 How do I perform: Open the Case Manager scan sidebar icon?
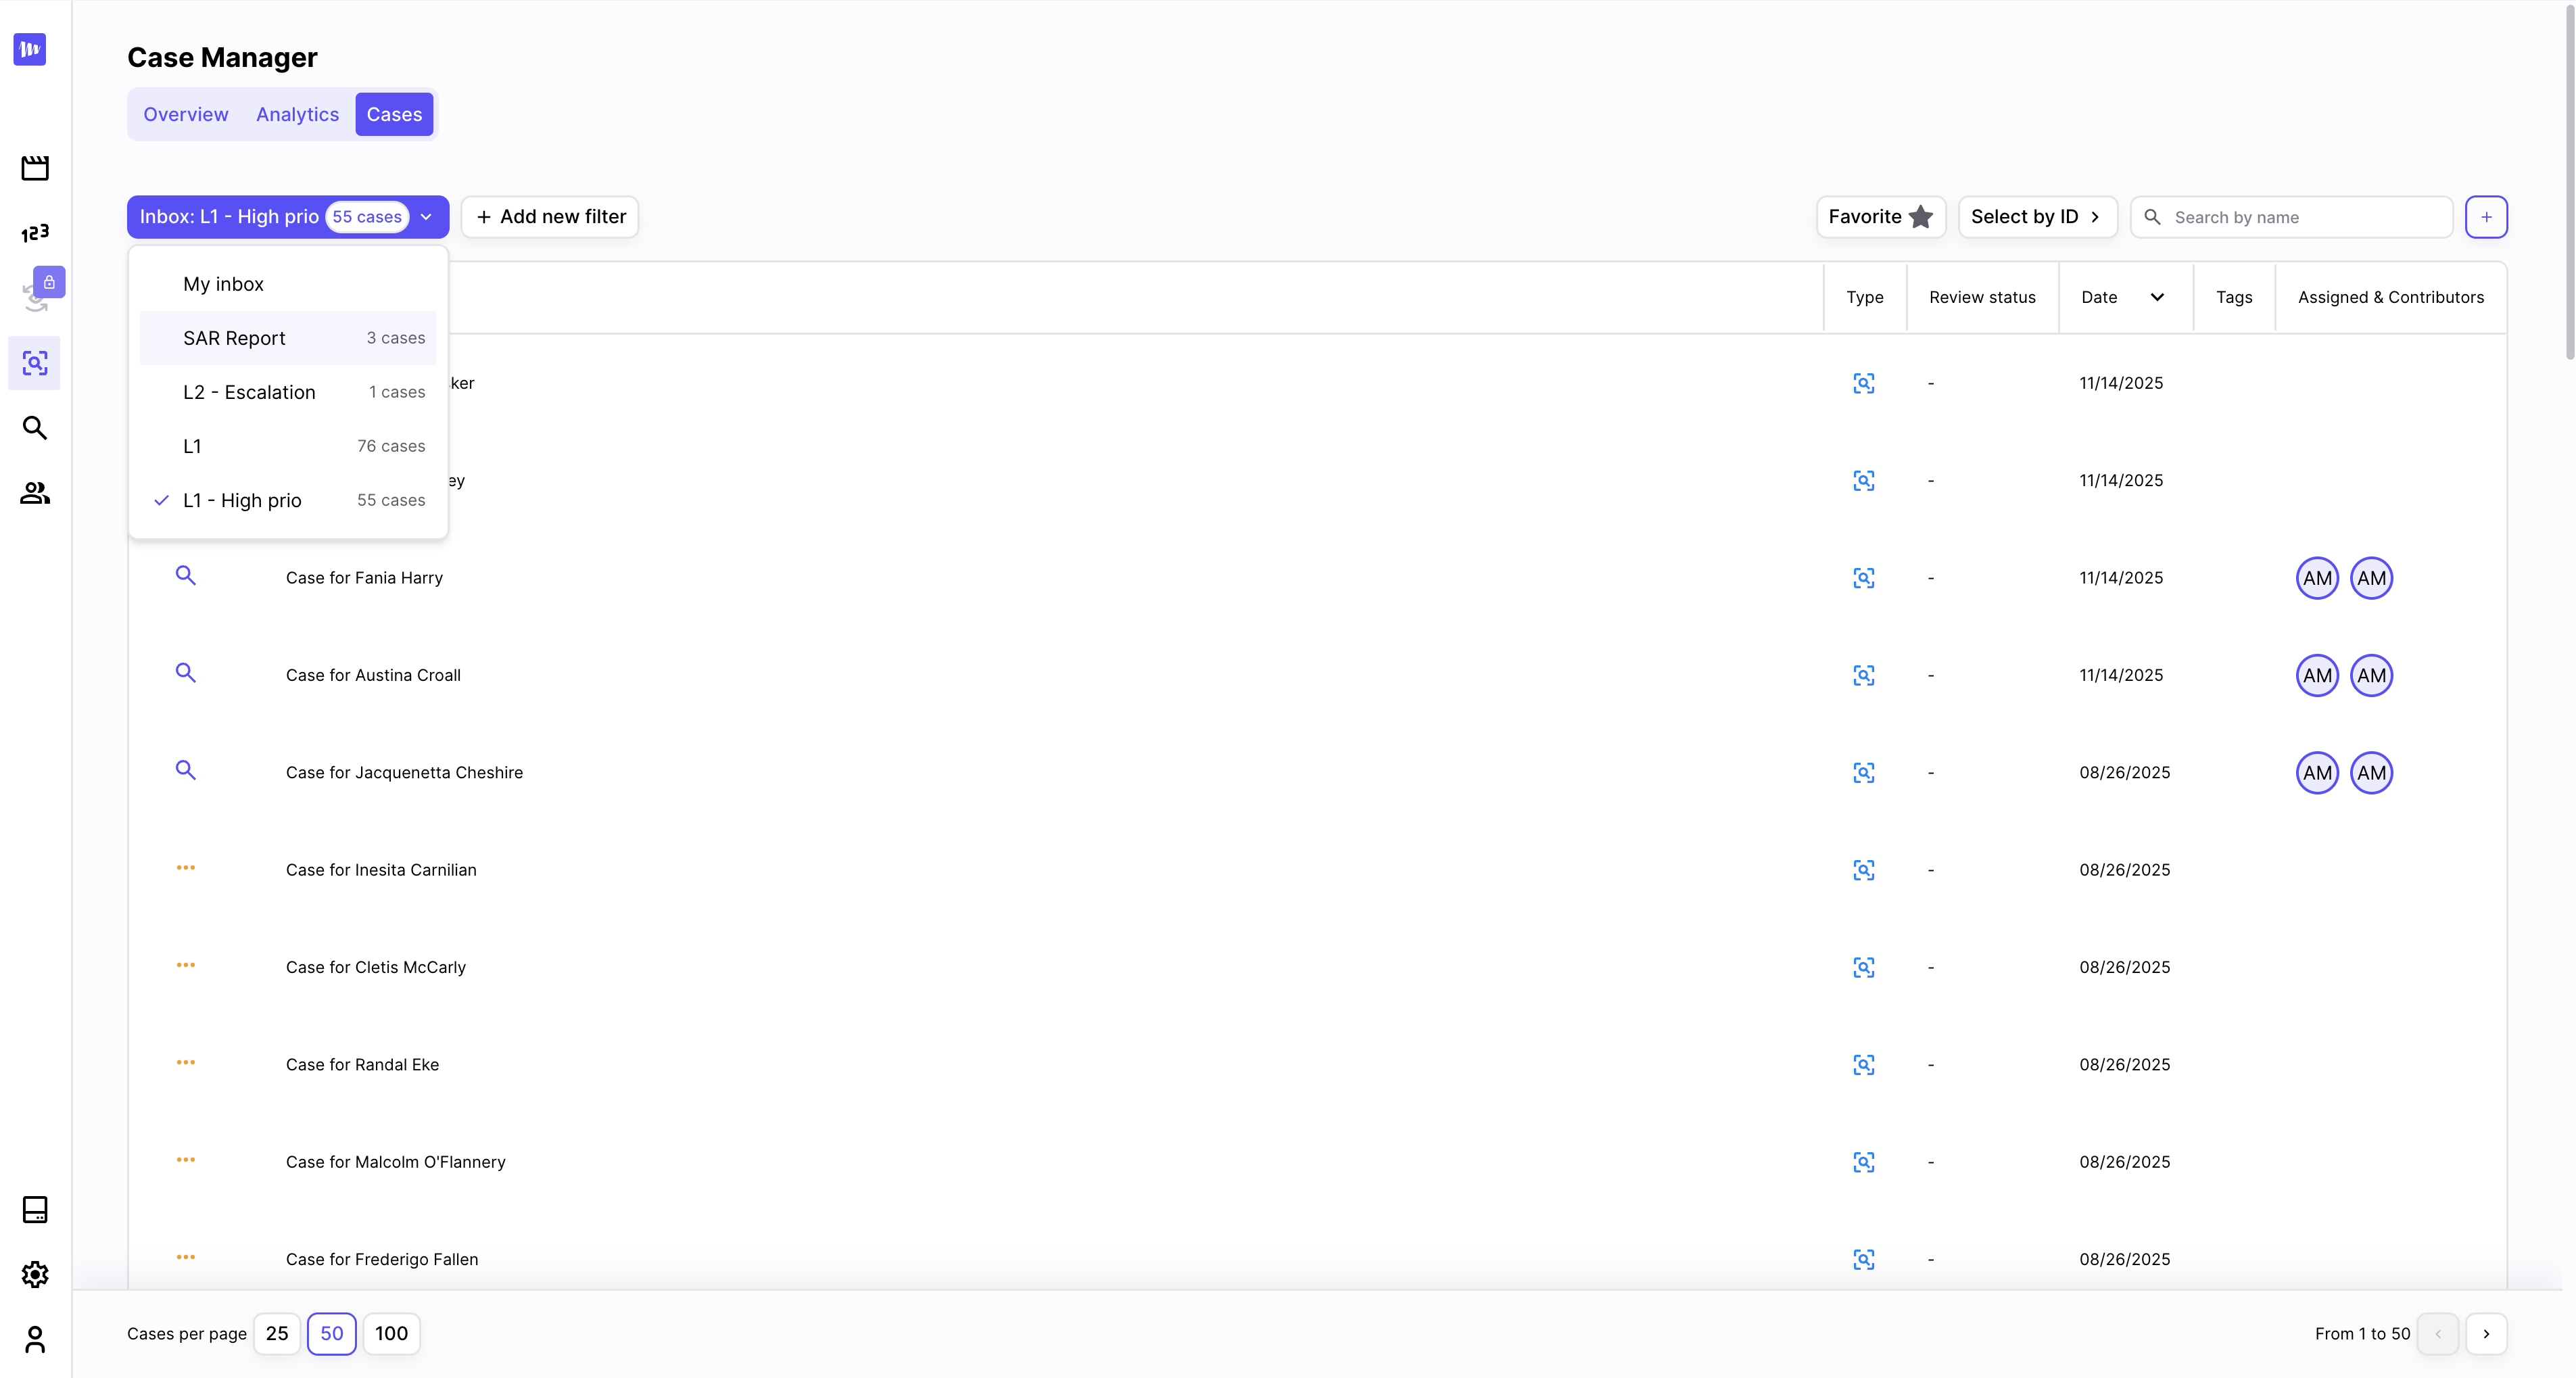(x=35, y=363)
